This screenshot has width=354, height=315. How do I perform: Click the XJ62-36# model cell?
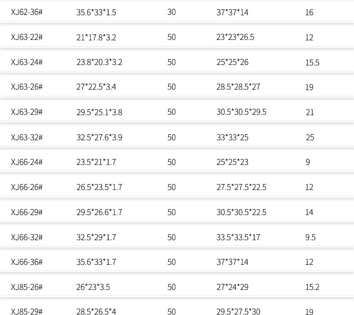coord(27,13)
